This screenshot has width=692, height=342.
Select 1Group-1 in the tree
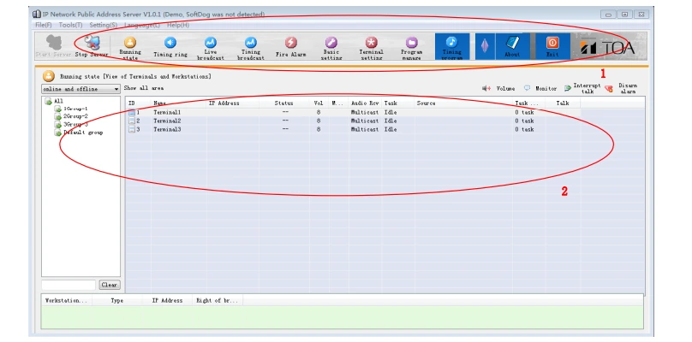point(70,109)
